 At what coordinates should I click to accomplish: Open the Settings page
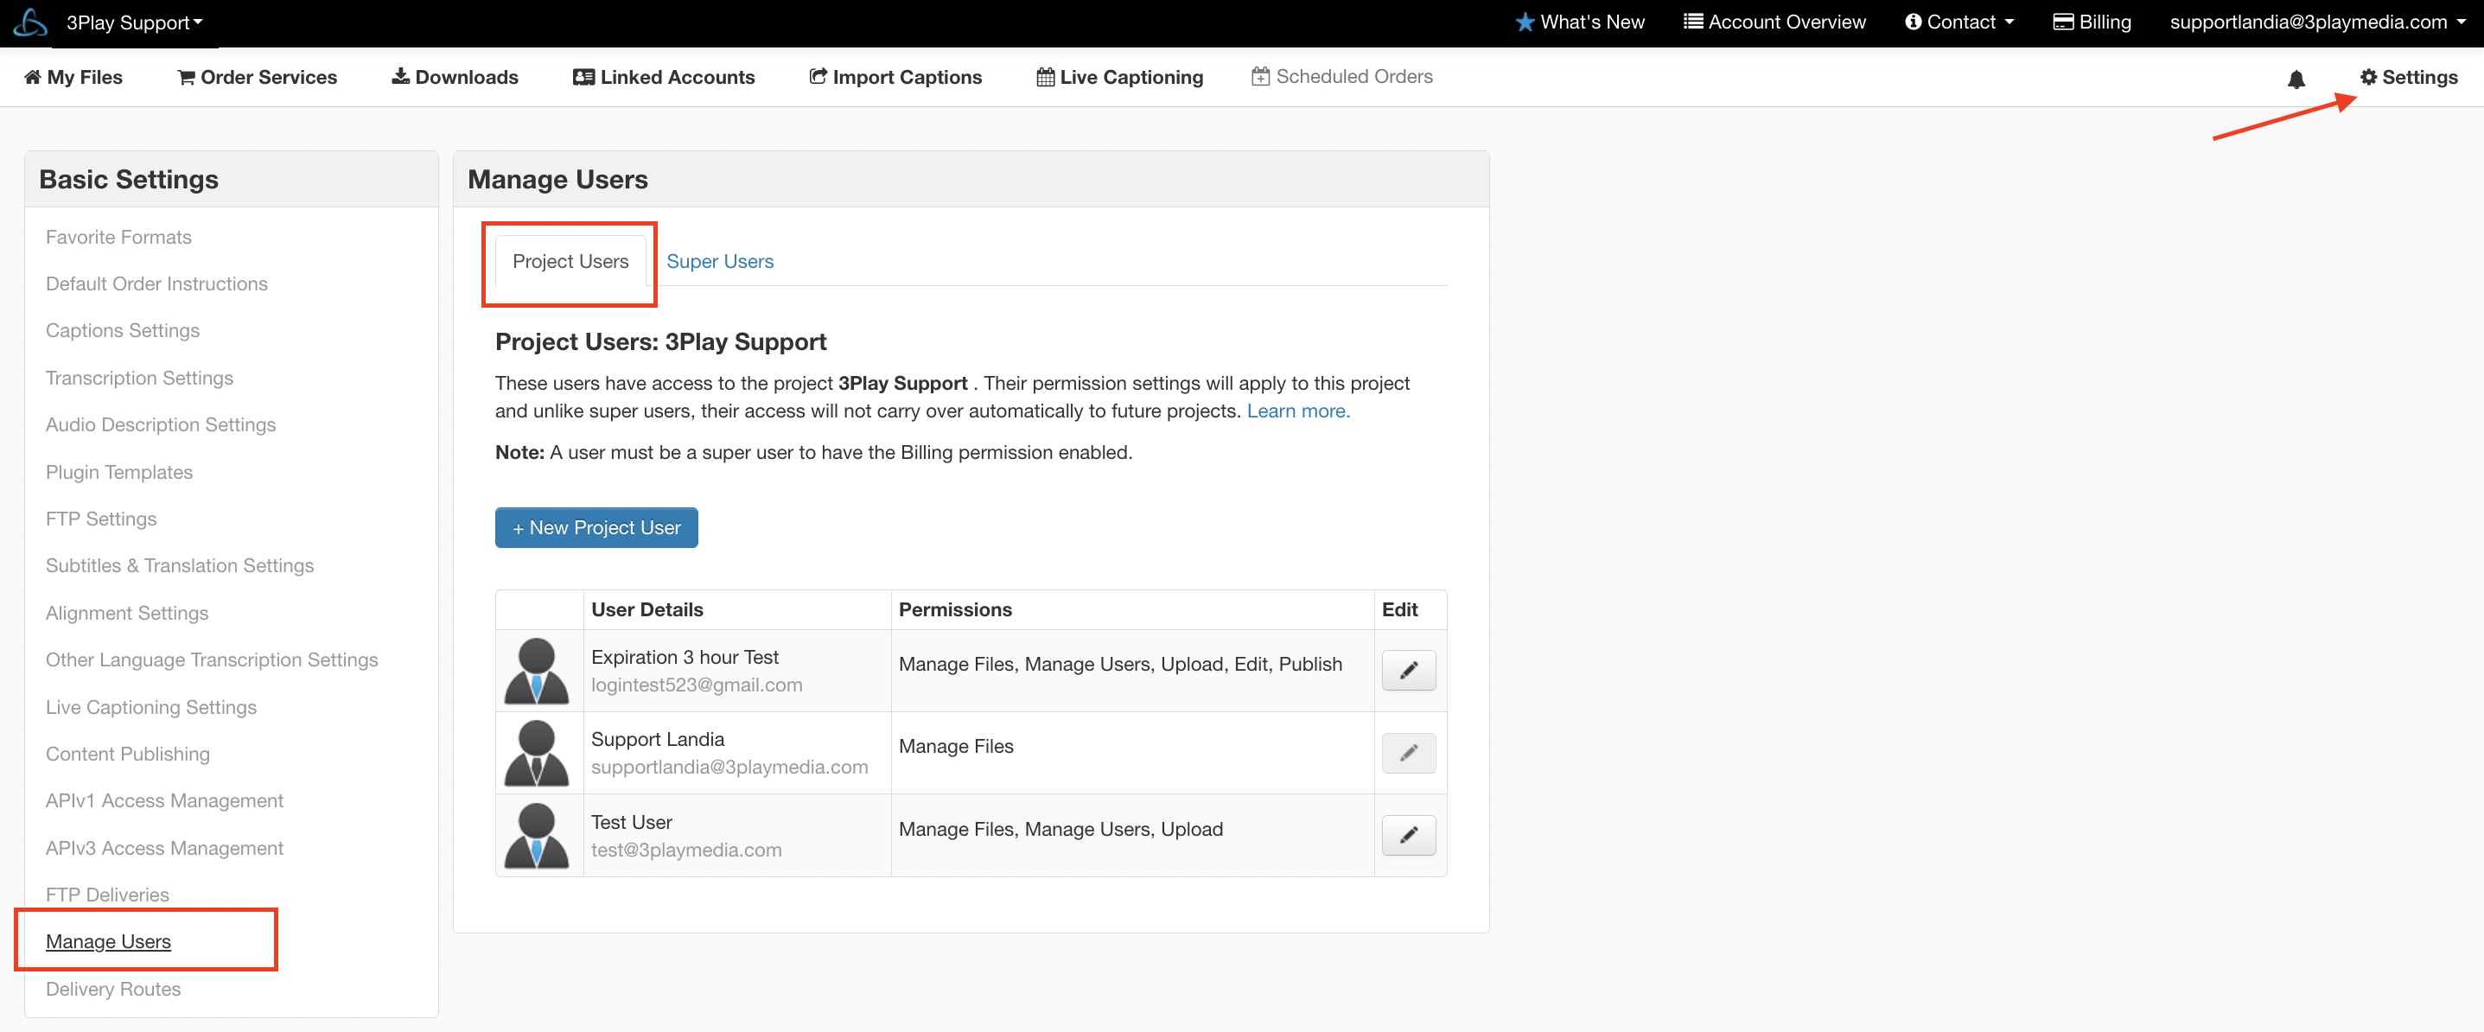(2408, 77)
